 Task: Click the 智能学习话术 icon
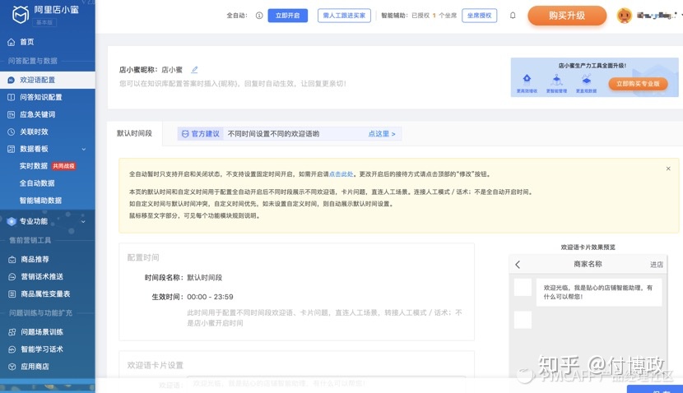(x=12, y=349)
